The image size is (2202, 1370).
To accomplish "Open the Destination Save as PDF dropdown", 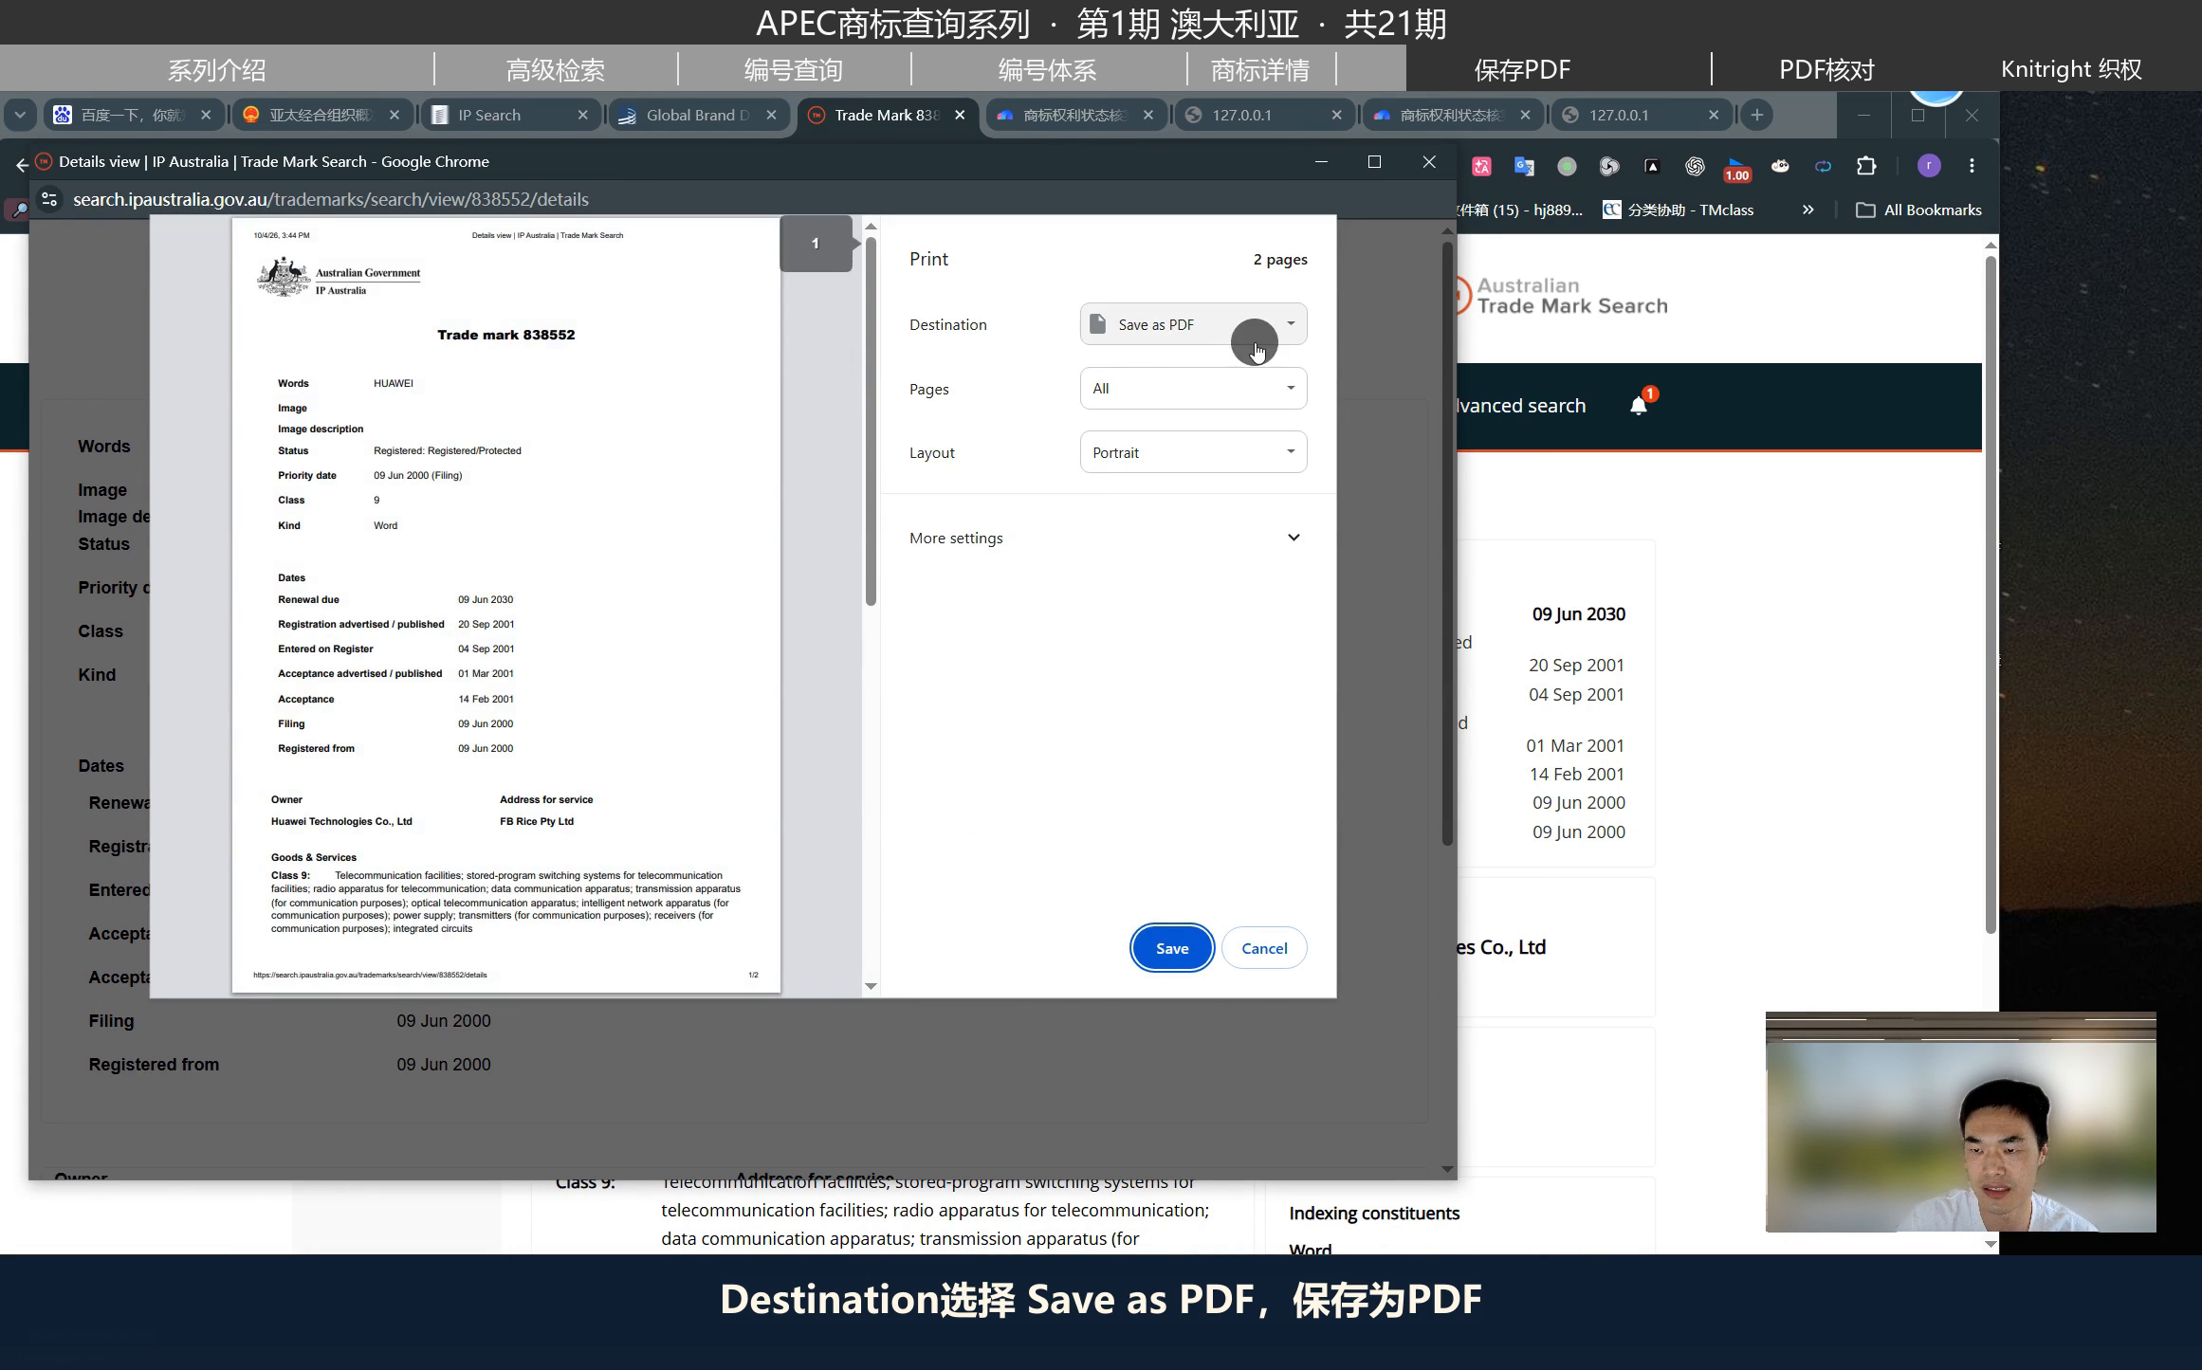I will click(1193, 324).
